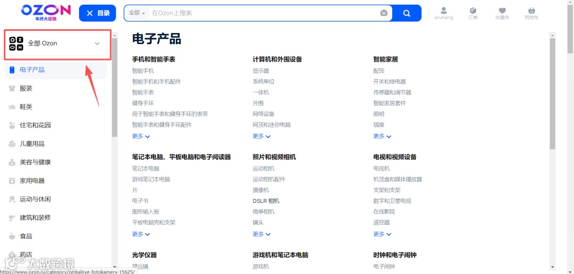Expand the 全部 Ozon selector
This screenshot has width=574, height=274.
56,44
